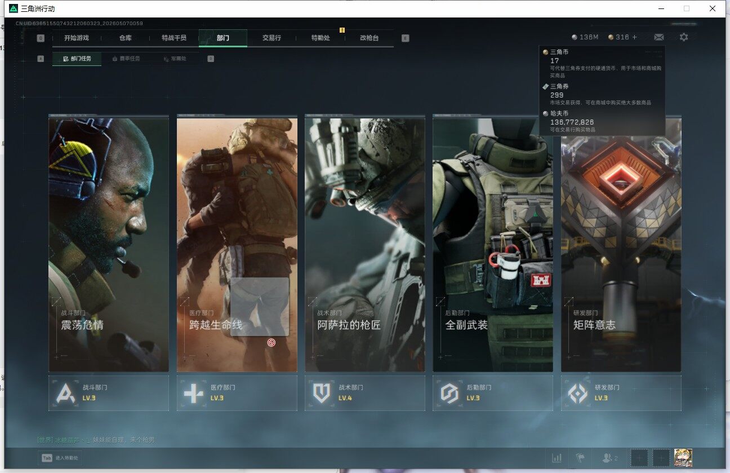This screenshot has width=730, height=473.
Task: Open the 后勤部门 LV.3 level button
Action: (493, 393)
